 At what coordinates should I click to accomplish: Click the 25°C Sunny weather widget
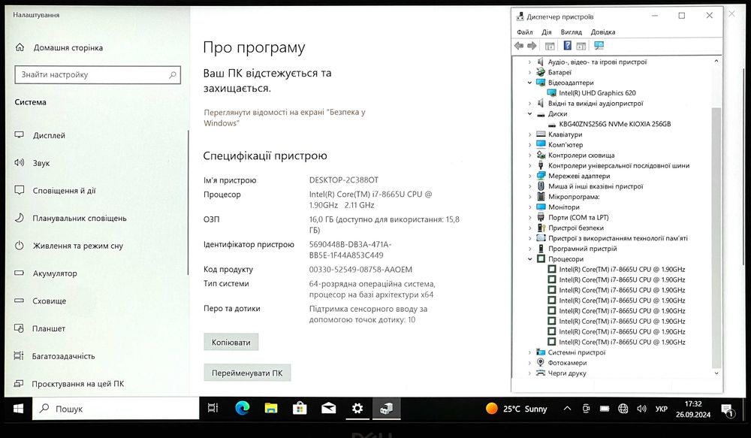(x=516, y=409)
